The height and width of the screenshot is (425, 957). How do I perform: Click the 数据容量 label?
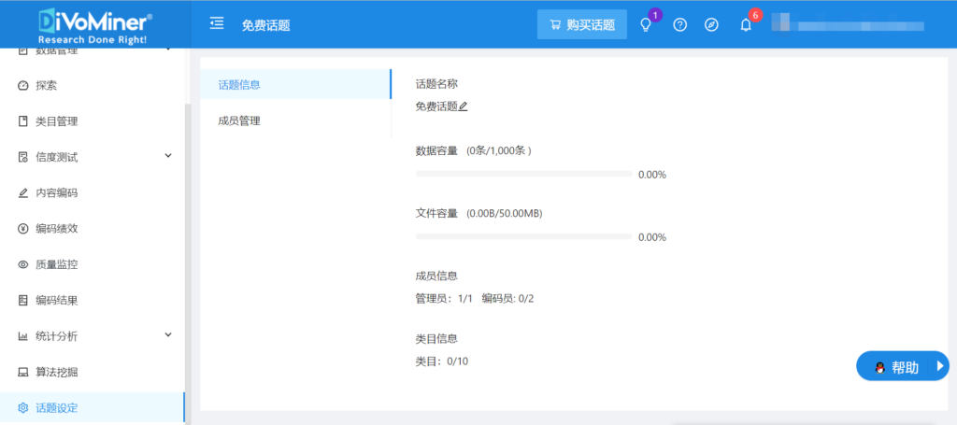tap(436, 150)
